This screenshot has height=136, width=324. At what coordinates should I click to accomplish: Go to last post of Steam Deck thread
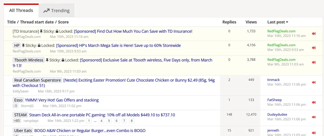(x=314, y=117)
